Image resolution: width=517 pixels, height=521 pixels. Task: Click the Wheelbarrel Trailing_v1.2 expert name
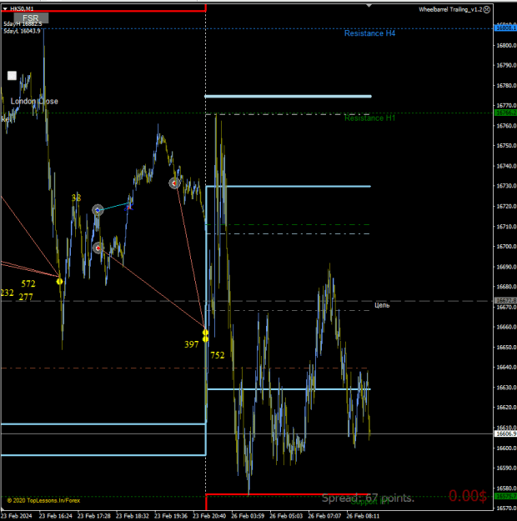point(450,10)
